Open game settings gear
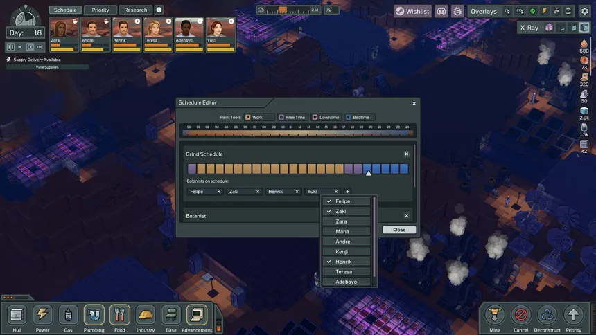The width and height of the screenshot is (596, 335). pyautogui.click(x=585, y=11)
